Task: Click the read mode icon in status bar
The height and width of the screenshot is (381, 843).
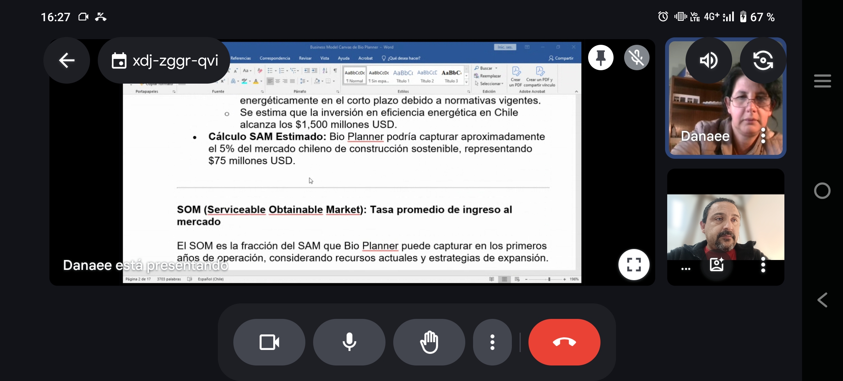Action: tap(491, 279)
